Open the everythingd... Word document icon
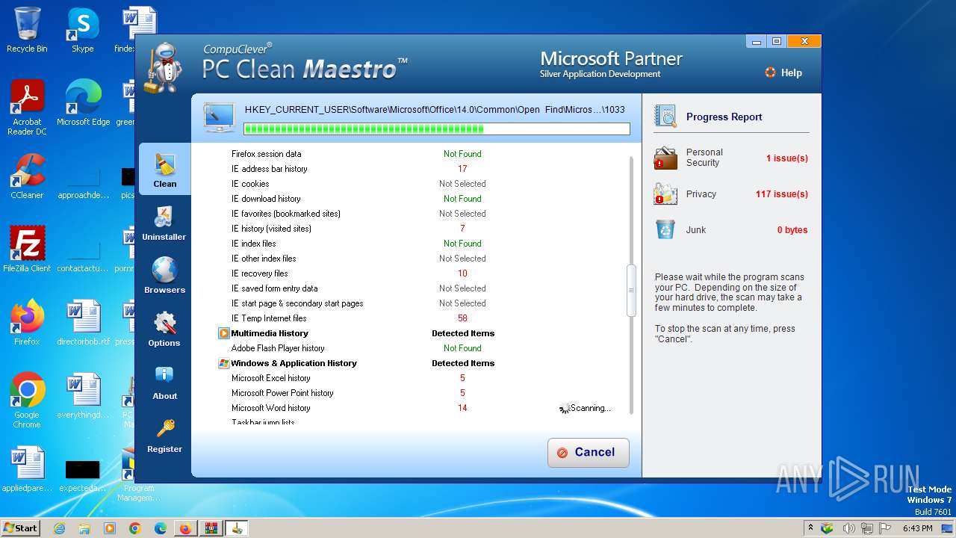Image resolution: width=956 pixels, height=538 pixels. pos(83,396)
